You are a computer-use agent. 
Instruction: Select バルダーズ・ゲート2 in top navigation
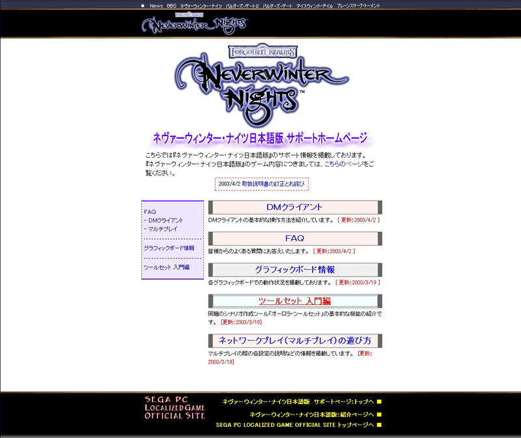242,6
